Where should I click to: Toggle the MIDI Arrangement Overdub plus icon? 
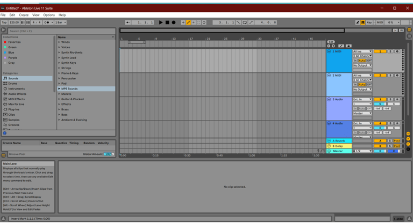pos(183,23)
